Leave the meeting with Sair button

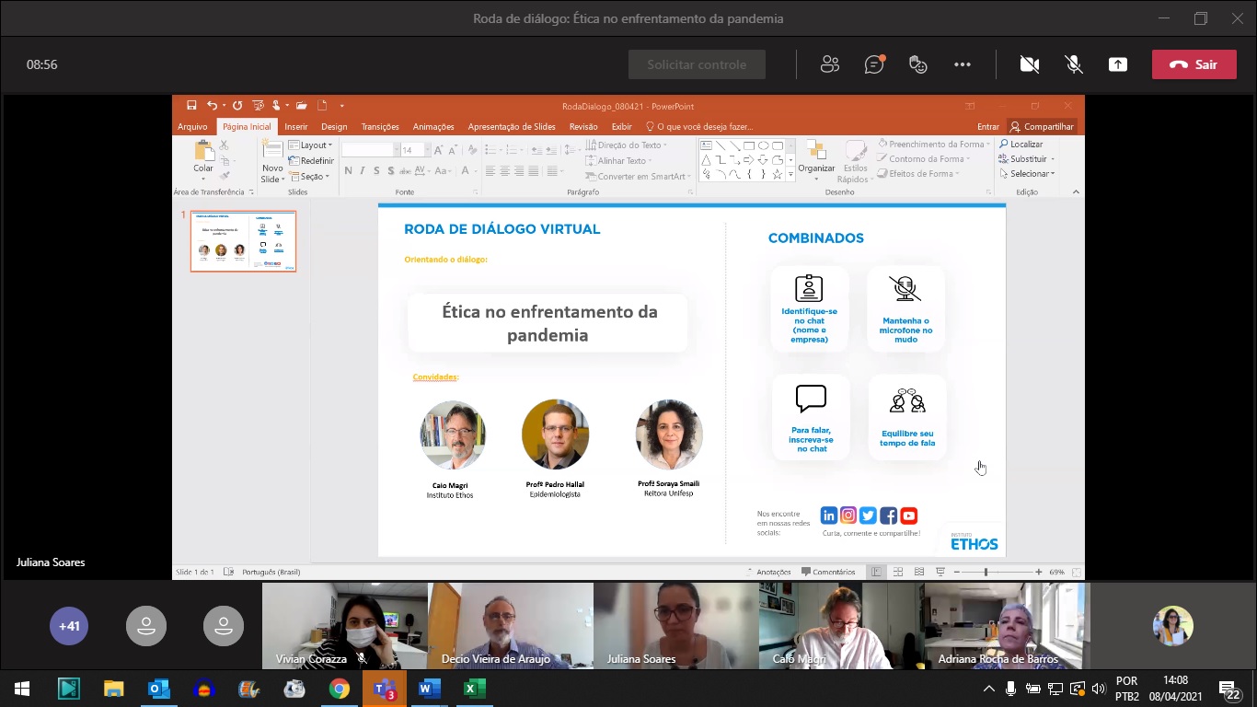(1194, 64)
